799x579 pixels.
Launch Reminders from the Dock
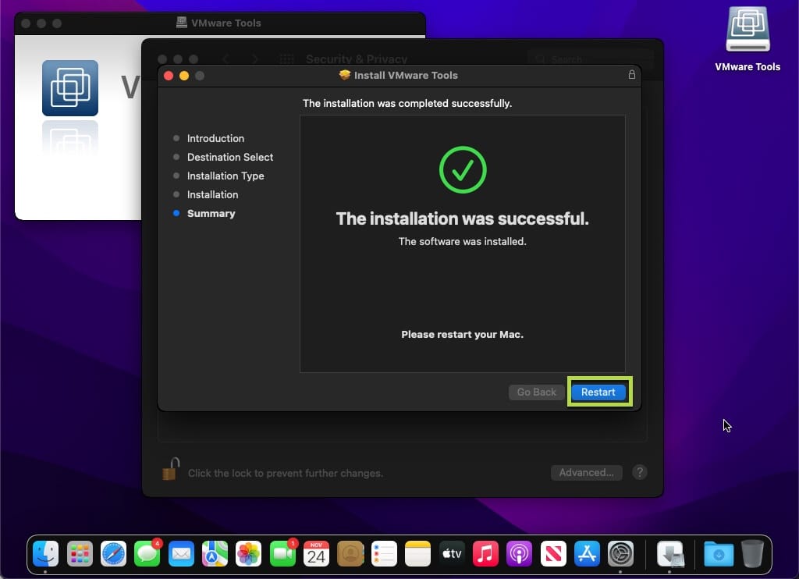click(384, 553)
